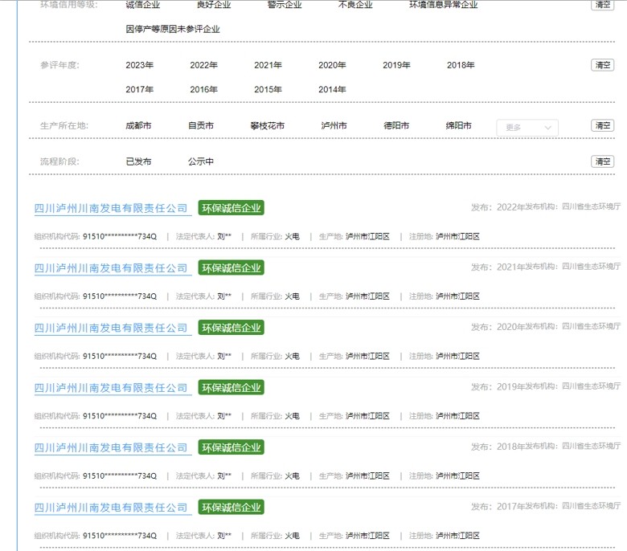Filter by 良好企业 credit level
This screenshot has height=551, width=627.
(x=214, y=4)
